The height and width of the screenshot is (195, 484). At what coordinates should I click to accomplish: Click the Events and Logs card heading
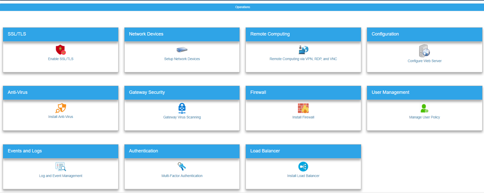[60, 151]
